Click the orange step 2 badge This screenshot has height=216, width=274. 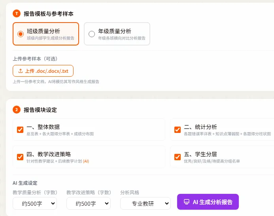pos(17,110)
